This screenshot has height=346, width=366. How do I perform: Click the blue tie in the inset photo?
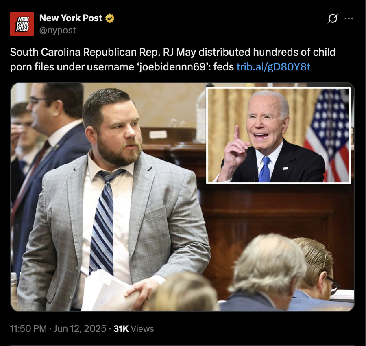click(x=265, y=169)
